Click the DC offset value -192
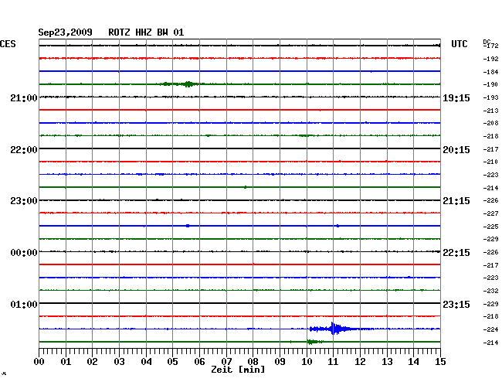Screen dimensions: 502x382 pyautogui.click(x=490, y=59)
